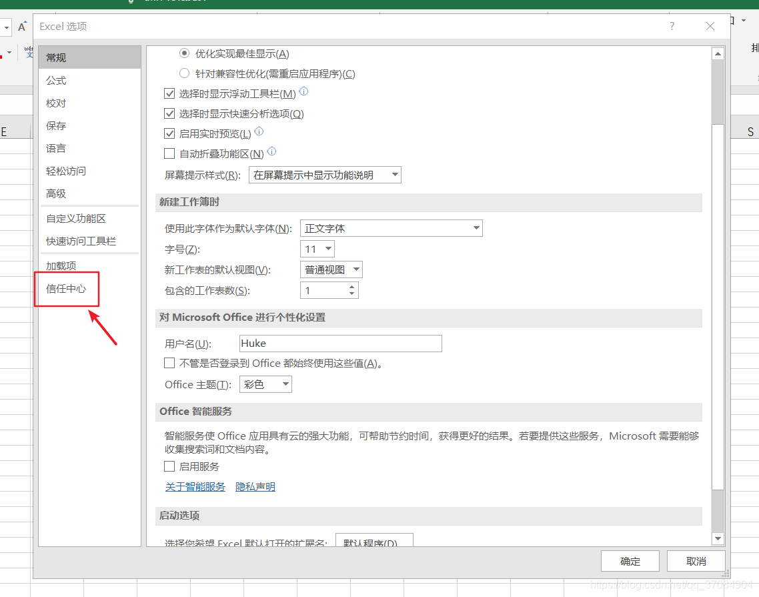This screenshot has height=597, width=759.
Task: Open 隐私声明 link
Action: (x=255, y=487)
